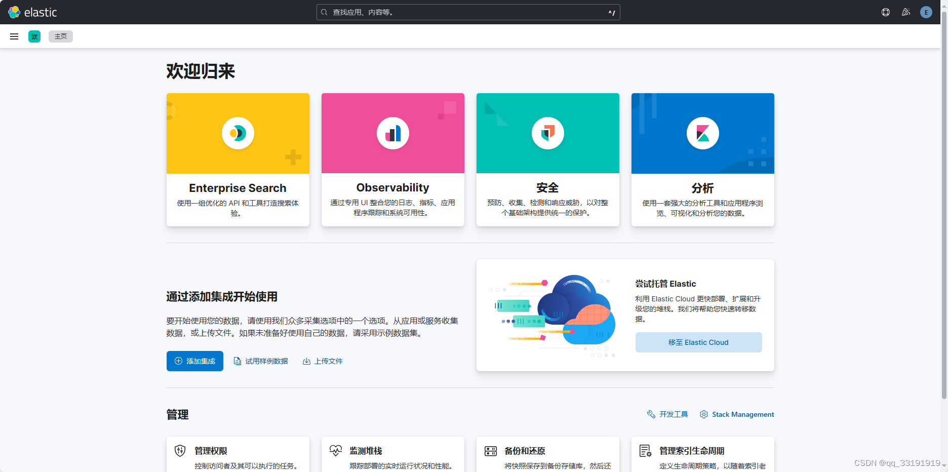Screen dimensions: 948x472
Task: Click the 管理索引生命周期 document icon
Action: tap(645, 451)
